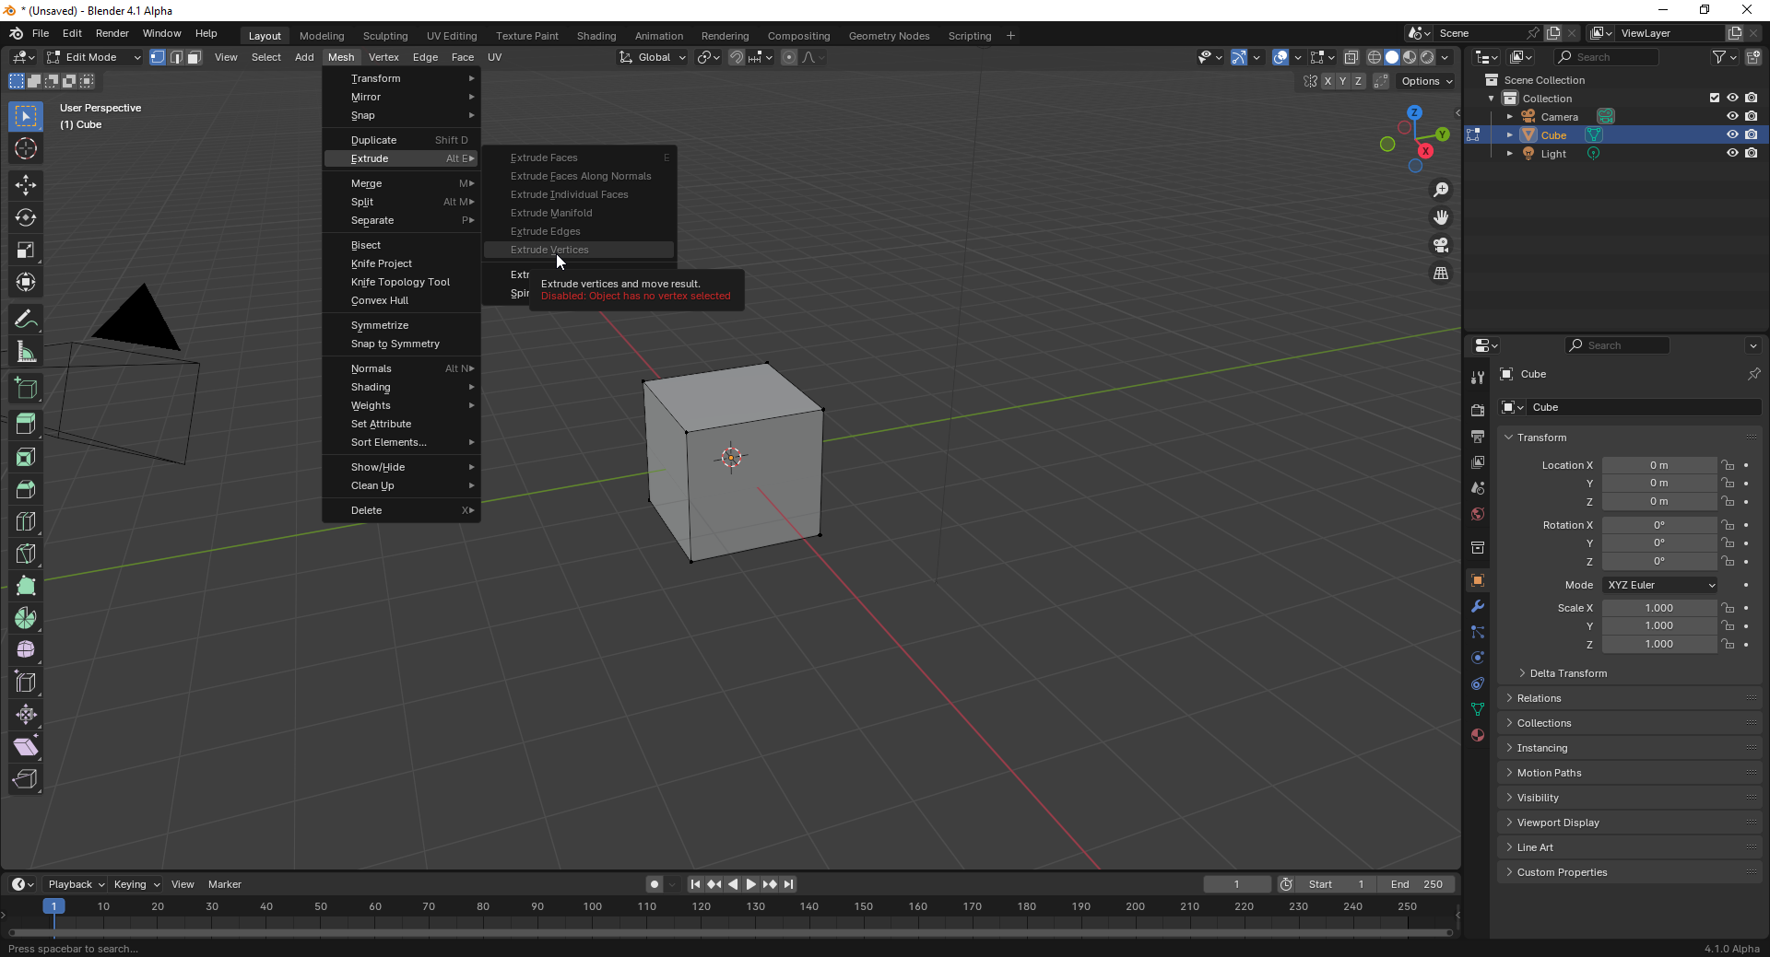Select the Smooth tool
This screenshot has width=1770, height=957.
[26, 650]
